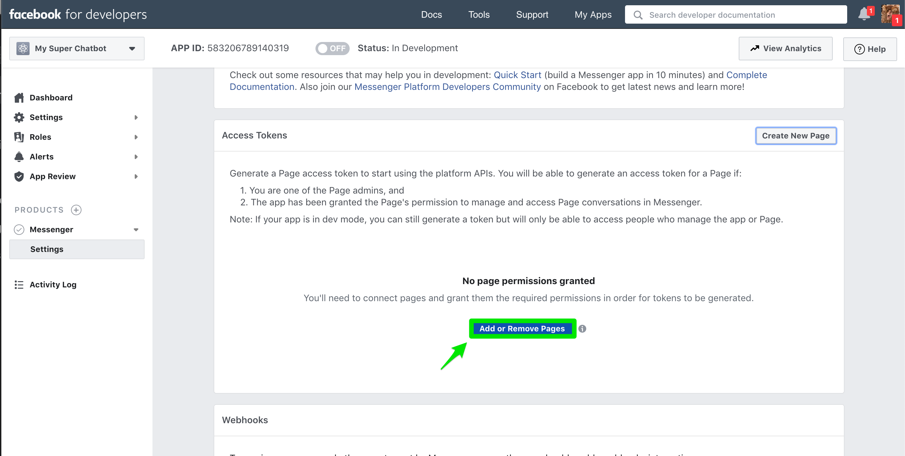The image size is (905, 456).
Task: Click the No page permissions granted text
Action: click(x=528, y=281)
